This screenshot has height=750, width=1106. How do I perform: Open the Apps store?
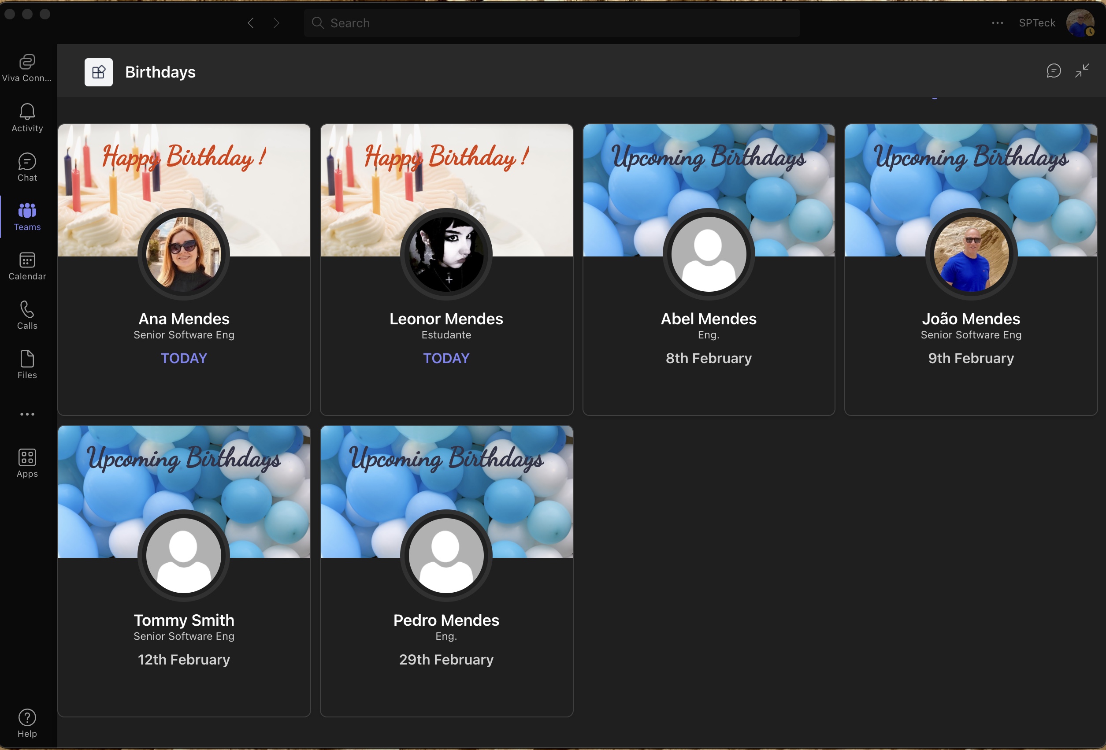coord(27,464)
